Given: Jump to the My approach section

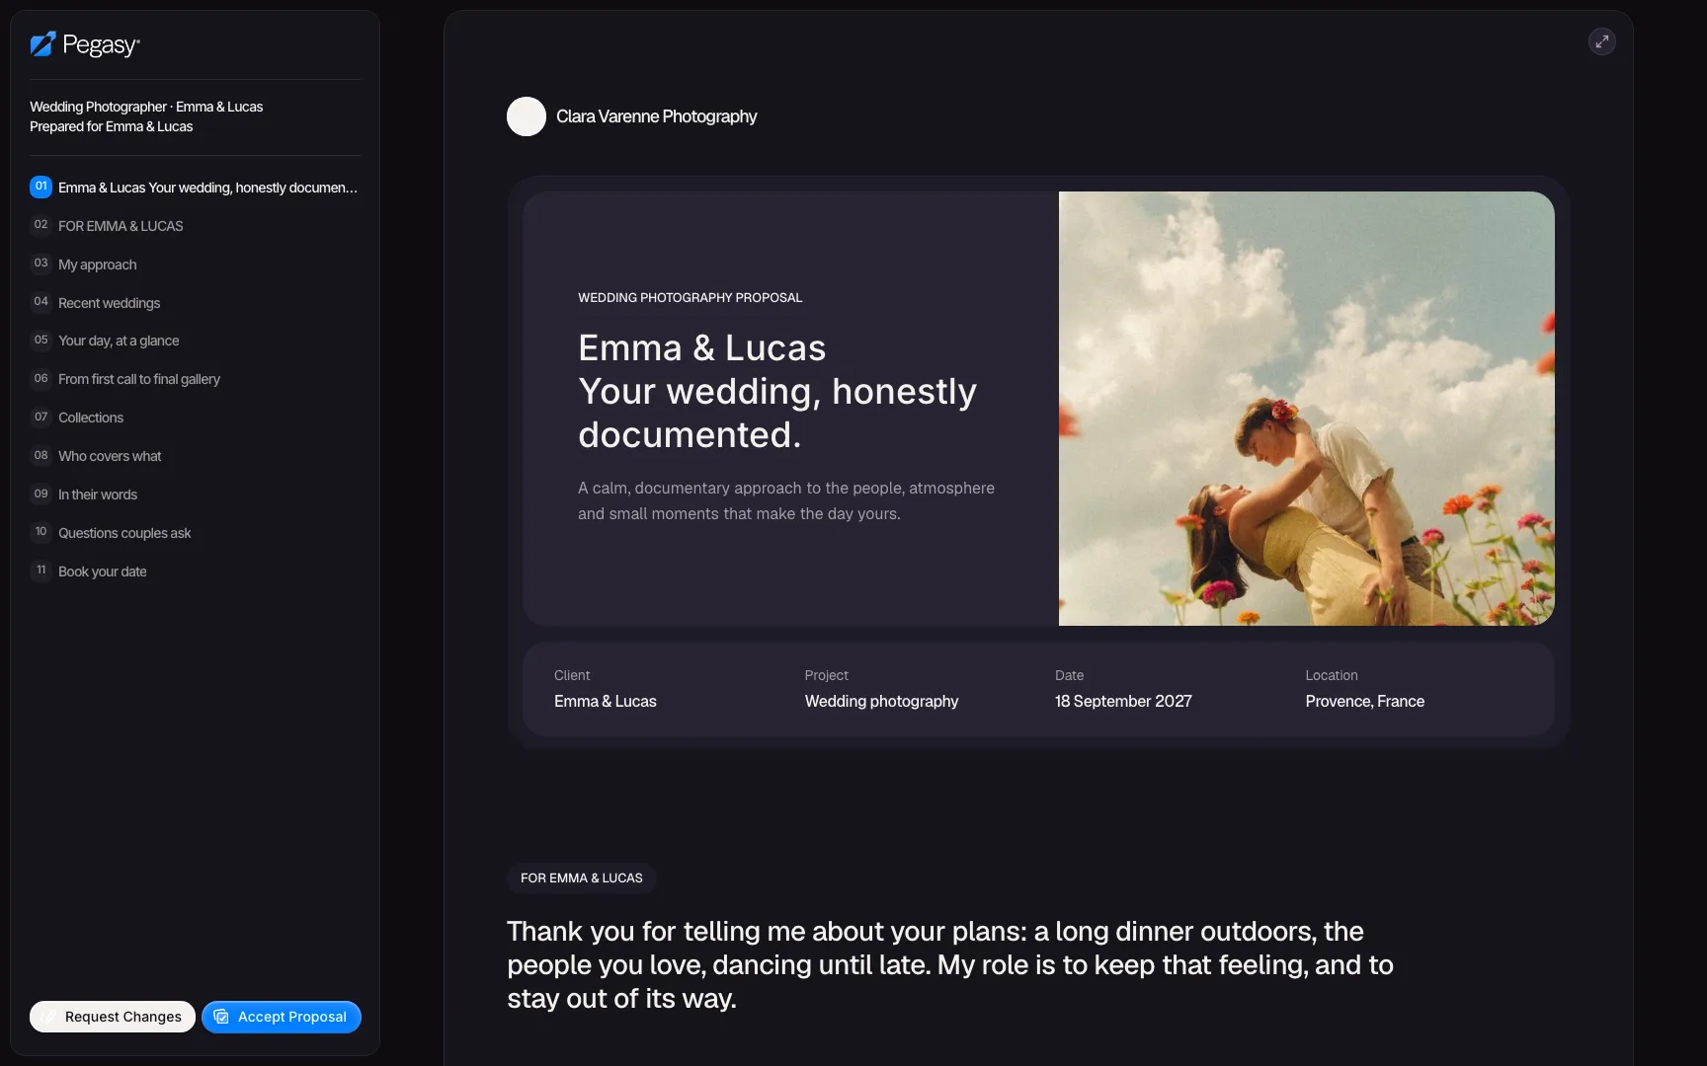Looking at the screenshot, I should (x=195, y=265).
